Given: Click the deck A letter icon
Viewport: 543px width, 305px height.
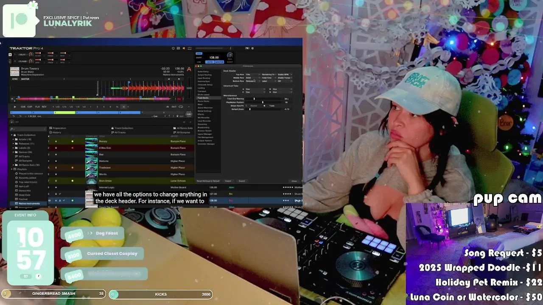Looking at the screenshot, I should pyautogui.click(x=189, y=69).
